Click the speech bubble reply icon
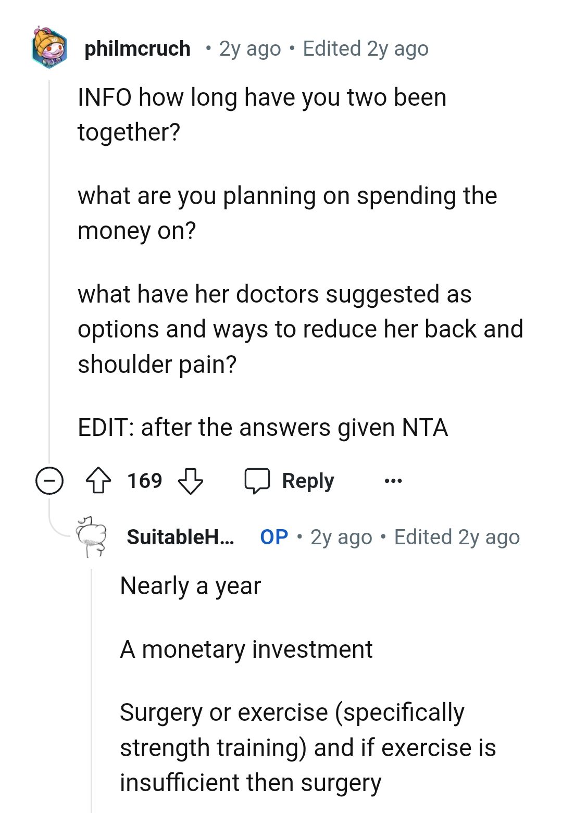Screen dimensions: 562x813 pos(257,481)
